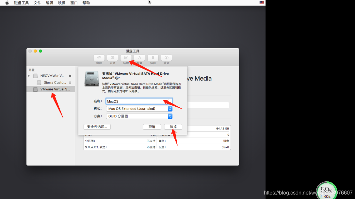Viewport: 356px width, 199px height.
Task: Click the 安全性选项... button
Action: (x=97, y=127)
